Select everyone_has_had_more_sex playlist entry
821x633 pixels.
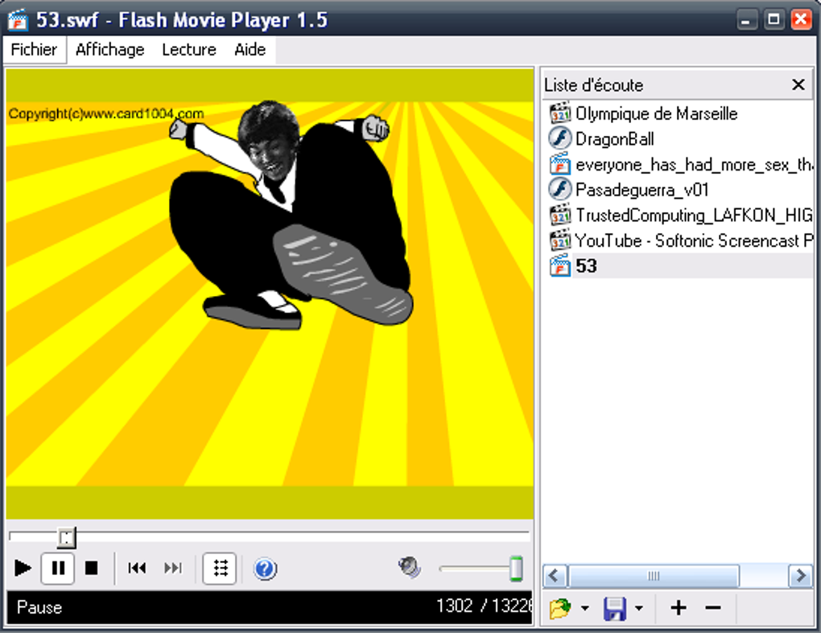(x=695, y=165)
